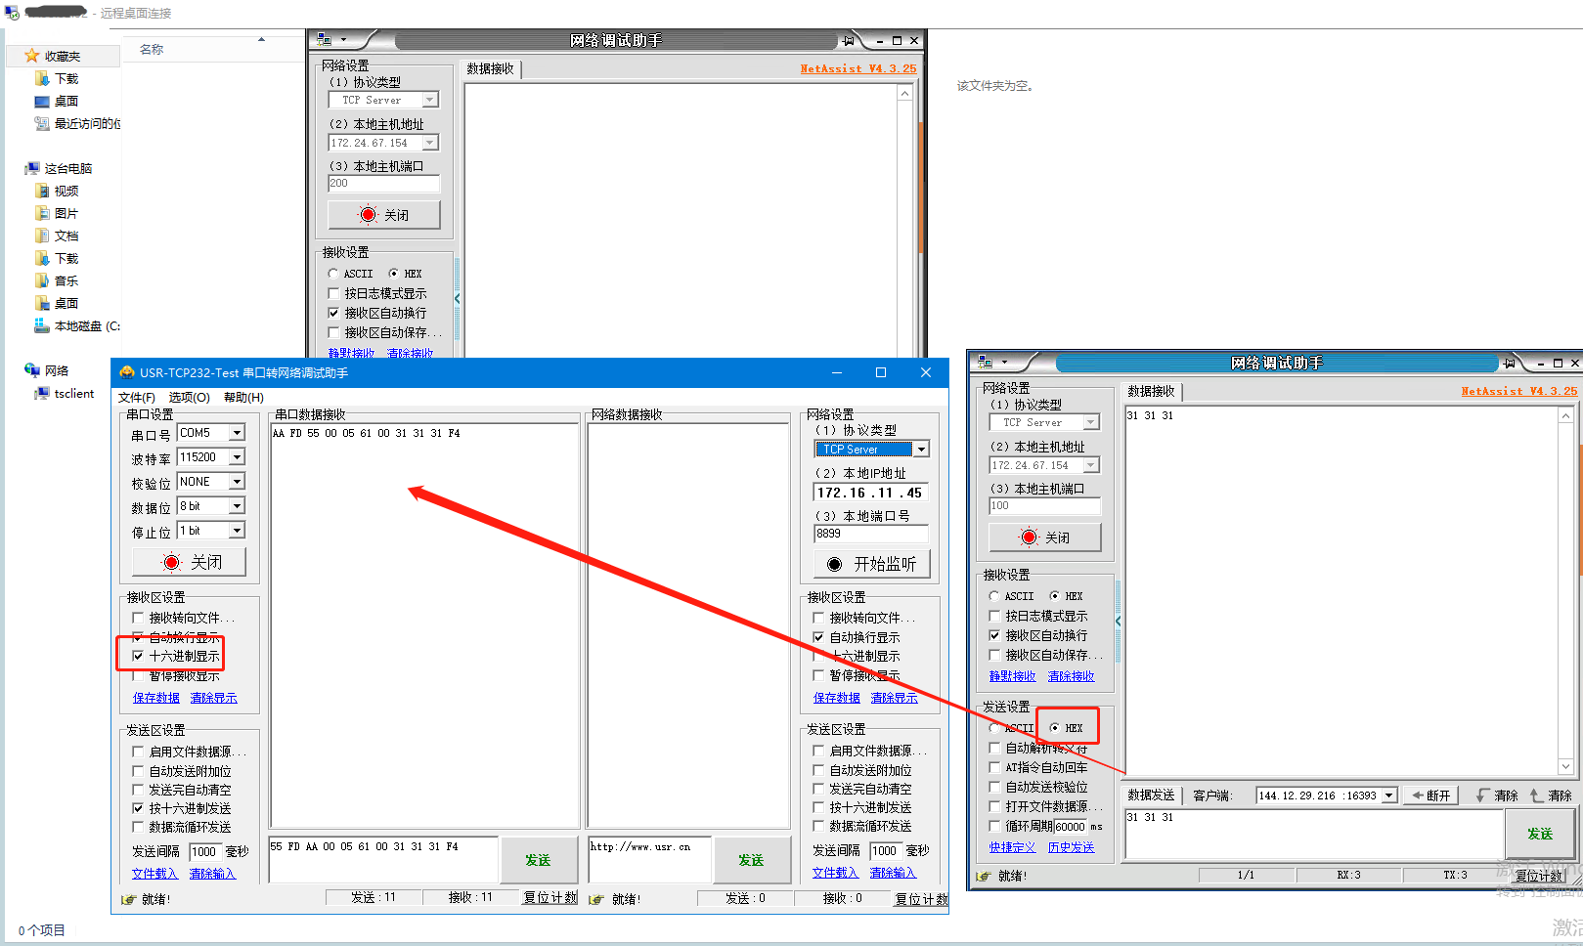Select HEX receive radio in lower-right NetAssist
This screenshot has height=946, width=1583.
point(1054,596)
